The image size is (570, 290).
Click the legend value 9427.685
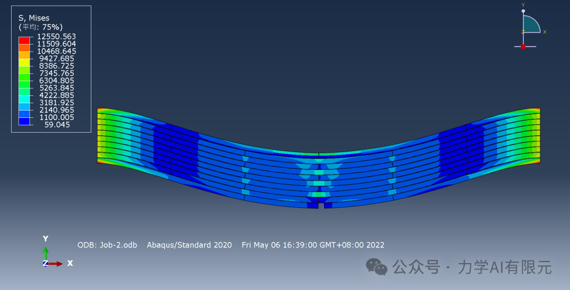tap(56, 58)
